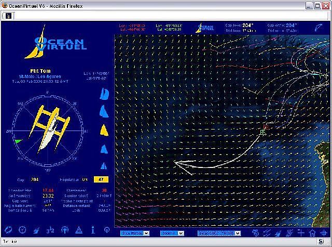Close the Firefox window
Viewport: 332px width, 247px height.
click(325, 6)
